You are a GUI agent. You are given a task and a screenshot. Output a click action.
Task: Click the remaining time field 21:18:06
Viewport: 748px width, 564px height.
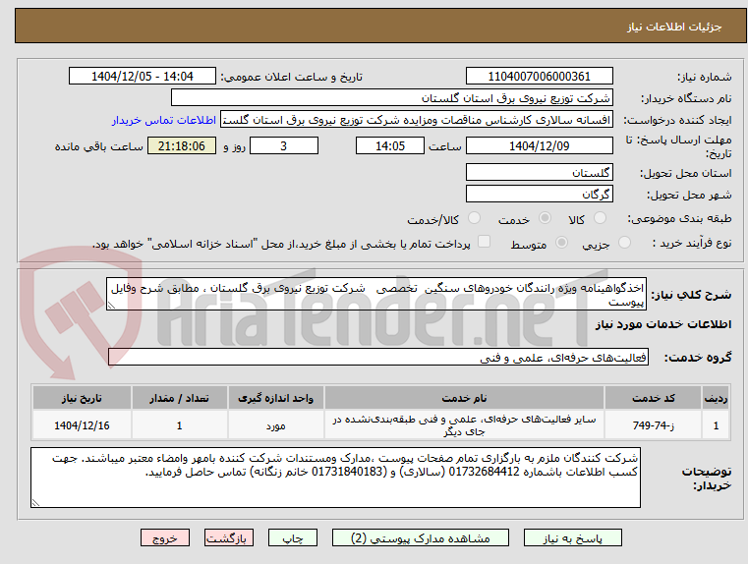[182, 145]
